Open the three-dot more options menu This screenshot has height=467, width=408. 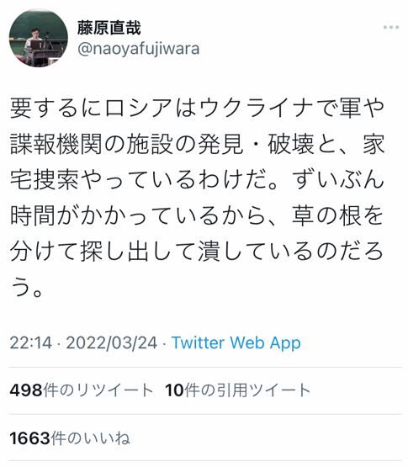point(390,28)
